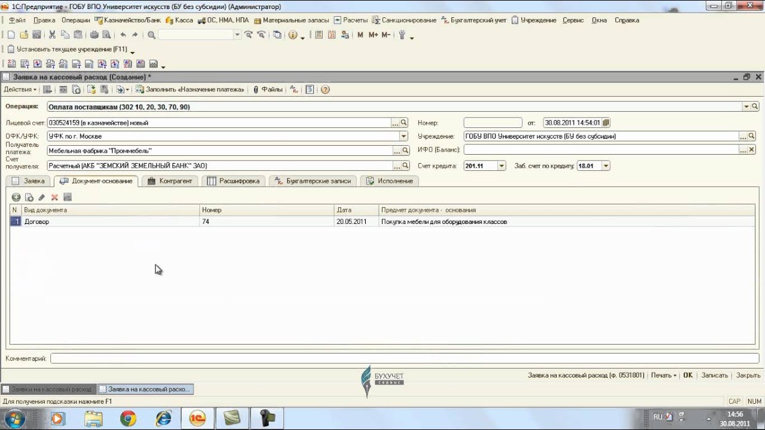Open the ОФК/УФК dropdown arrow
Screen dimensions: 765x430
coord(404,136)
